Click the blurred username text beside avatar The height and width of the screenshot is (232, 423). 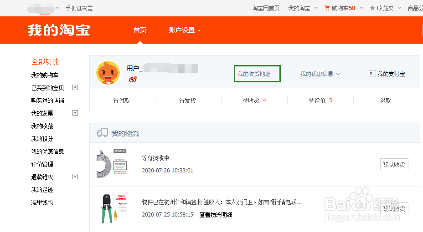162,68
